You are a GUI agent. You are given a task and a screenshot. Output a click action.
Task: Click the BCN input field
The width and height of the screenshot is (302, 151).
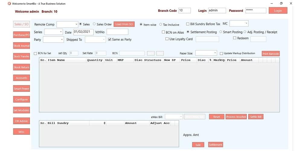point(132,53)
